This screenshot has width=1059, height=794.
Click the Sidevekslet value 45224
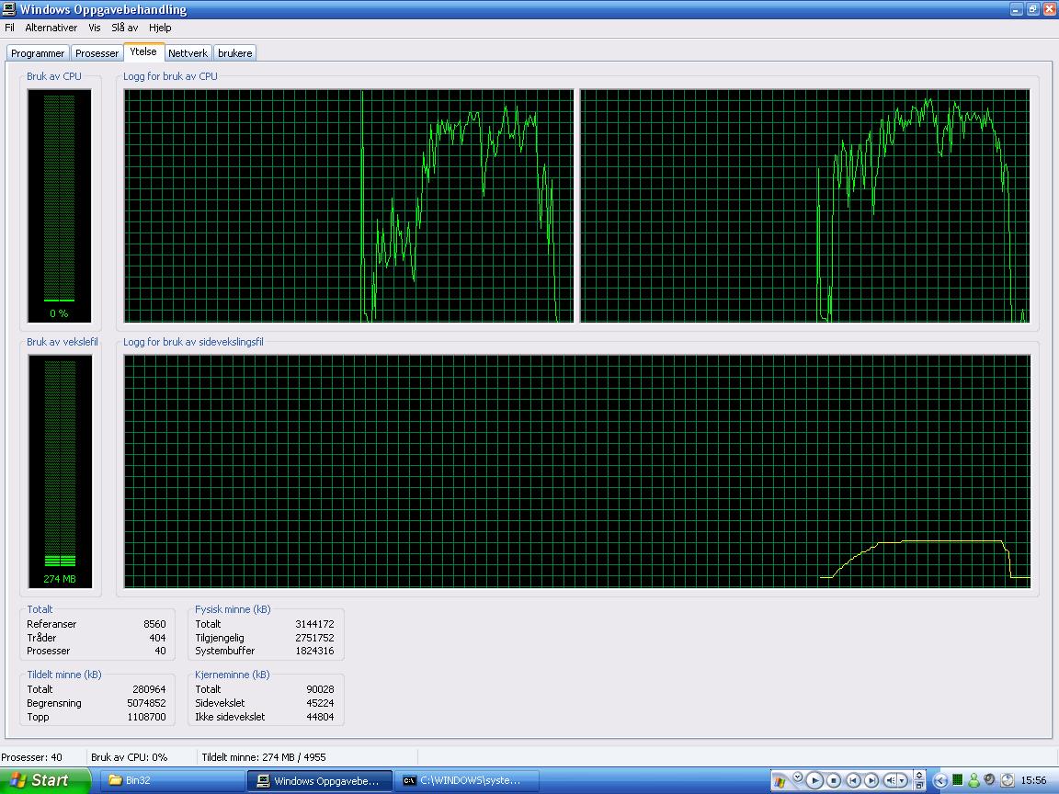[320, 703]
